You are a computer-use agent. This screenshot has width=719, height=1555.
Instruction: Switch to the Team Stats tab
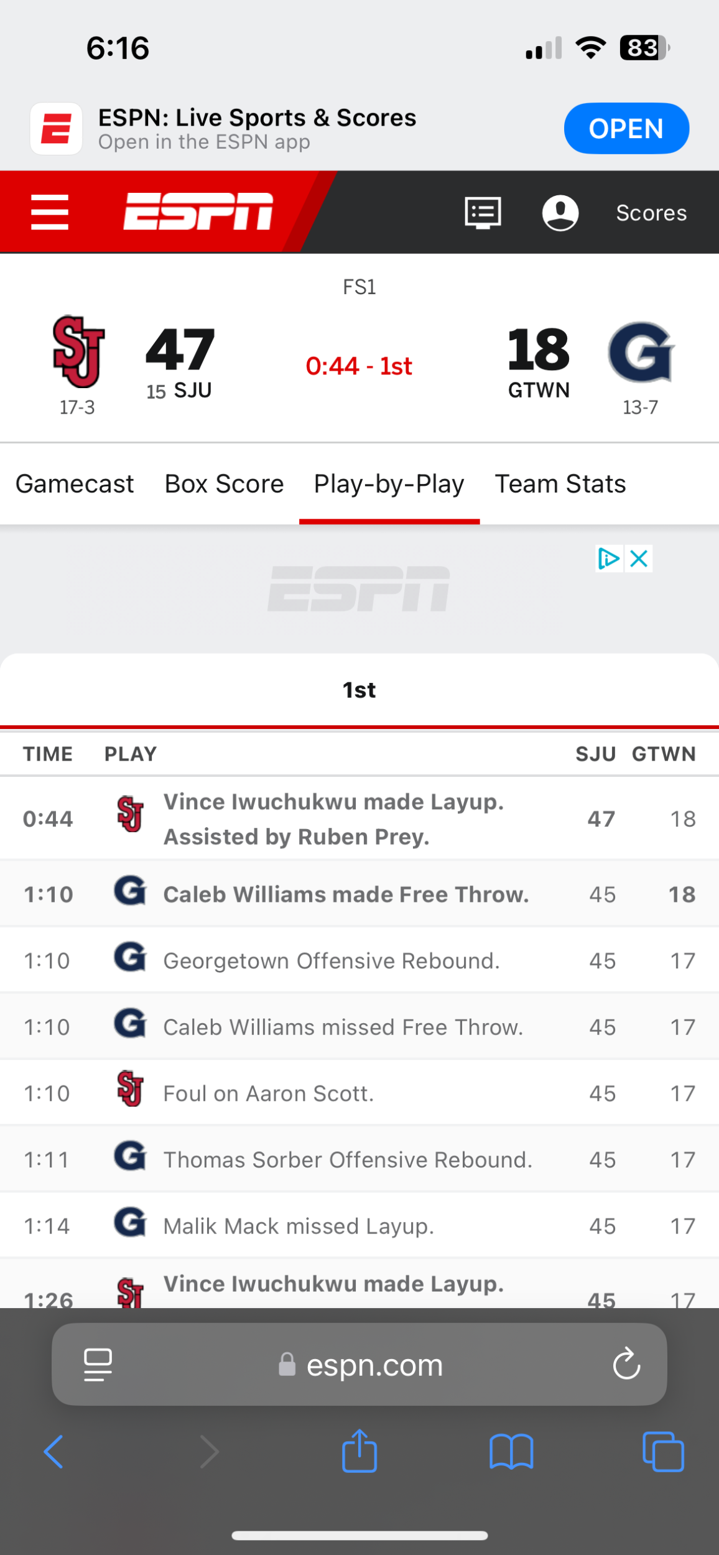pos(560,484)
